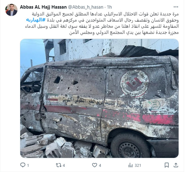
Task: Click the repost count number 4
Action: 64,166
